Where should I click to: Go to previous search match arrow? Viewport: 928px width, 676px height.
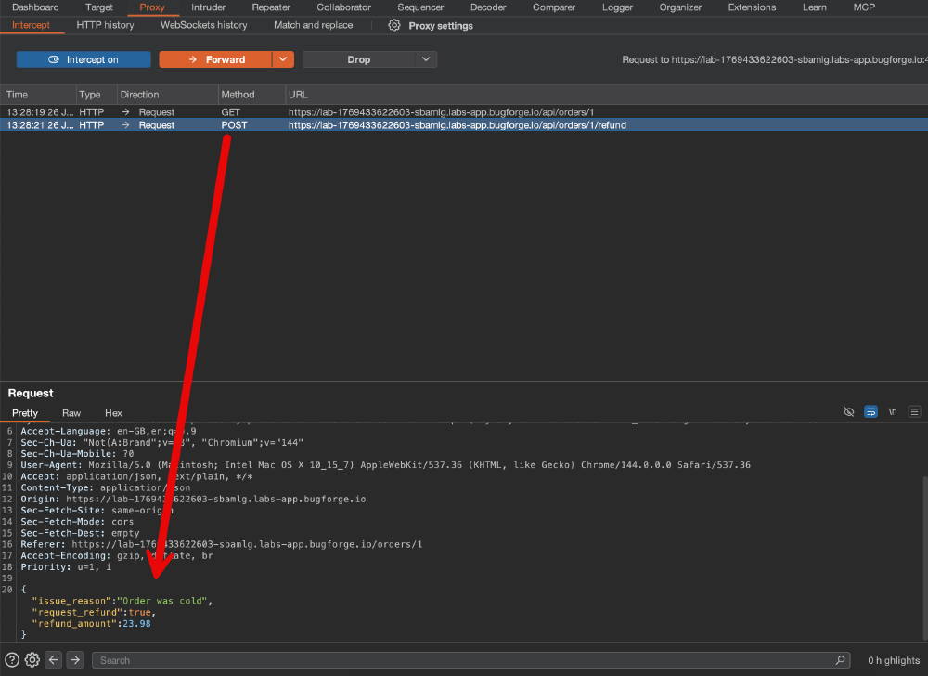pos(53,659)
